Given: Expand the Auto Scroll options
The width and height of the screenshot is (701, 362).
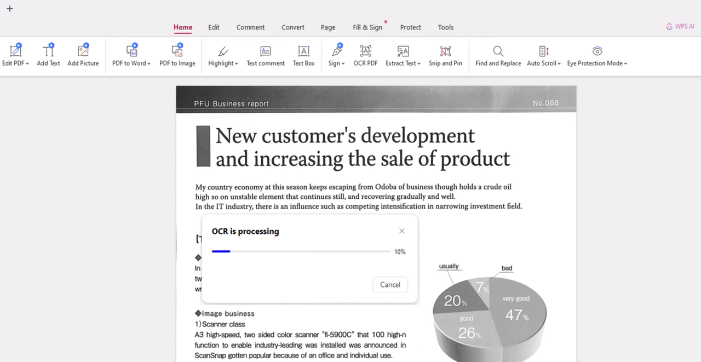Looking at the screenshot, I should [559, 64].
